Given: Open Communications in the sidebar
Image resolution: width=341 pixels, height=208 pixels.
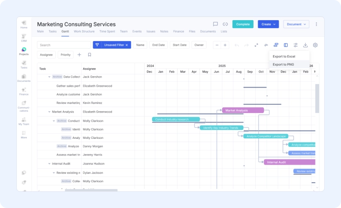Looking at the screenshot, I should tap(24, 106).
